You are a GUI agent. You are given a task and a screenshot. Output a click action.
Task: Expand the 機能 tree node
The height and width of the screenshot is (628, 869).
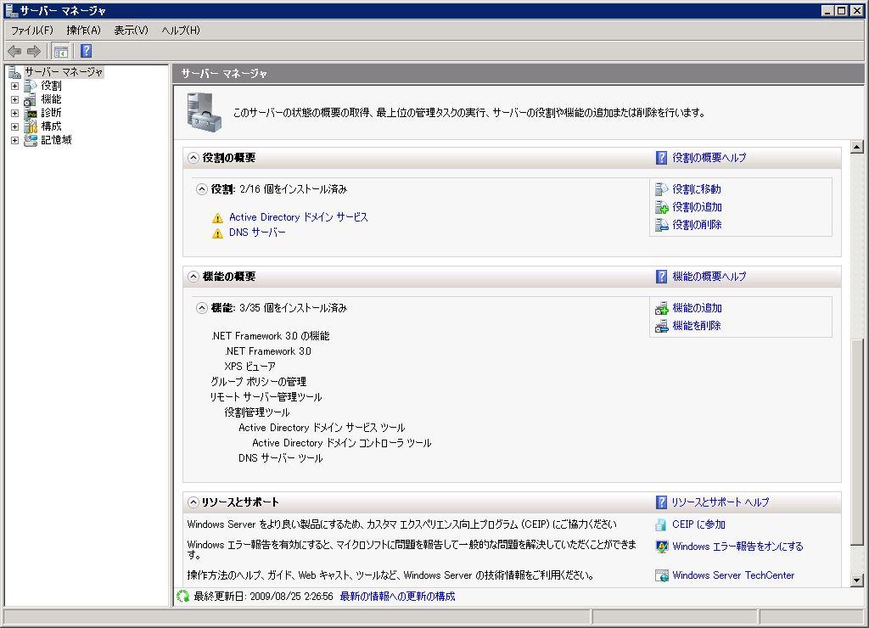(15, 100)
